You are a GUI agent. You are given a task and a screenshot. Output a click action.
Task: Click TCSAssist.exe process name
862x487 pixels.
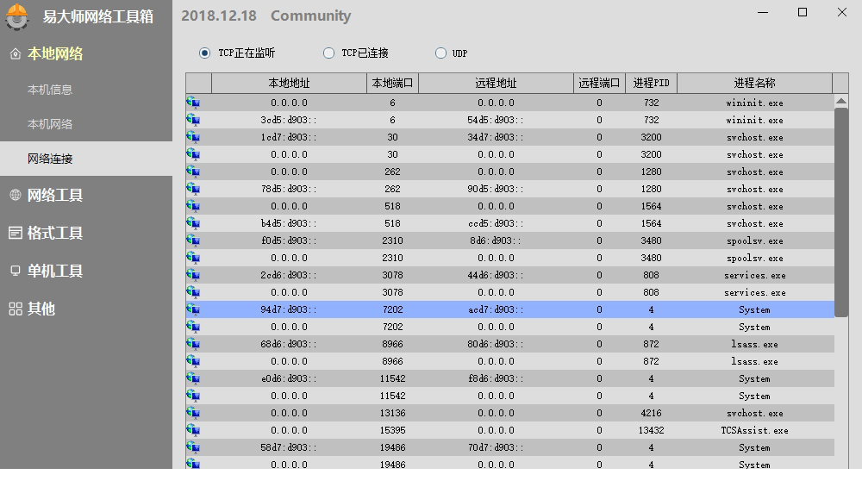(754, 430)
